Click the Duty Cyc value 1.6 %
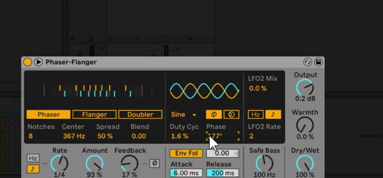Viewport: 383px width, 178px height. [180, 136]
